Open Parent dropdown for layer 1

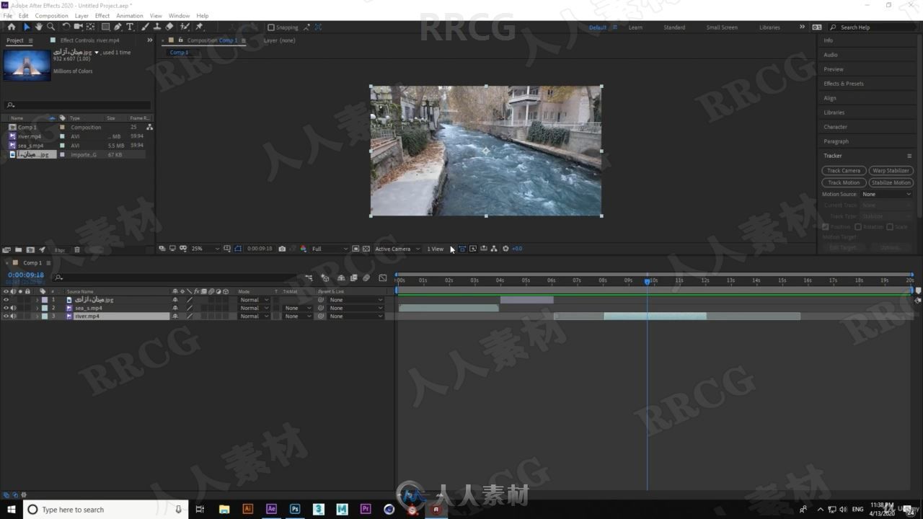point(355,300)
